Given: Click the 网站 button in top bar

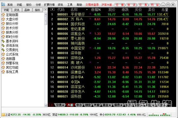Looking at the screenshot, I should click(155, 5).
